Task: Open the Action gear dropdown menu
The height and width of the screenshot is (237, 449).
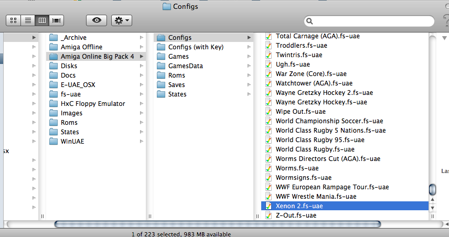Action: [x=122, y=20]
